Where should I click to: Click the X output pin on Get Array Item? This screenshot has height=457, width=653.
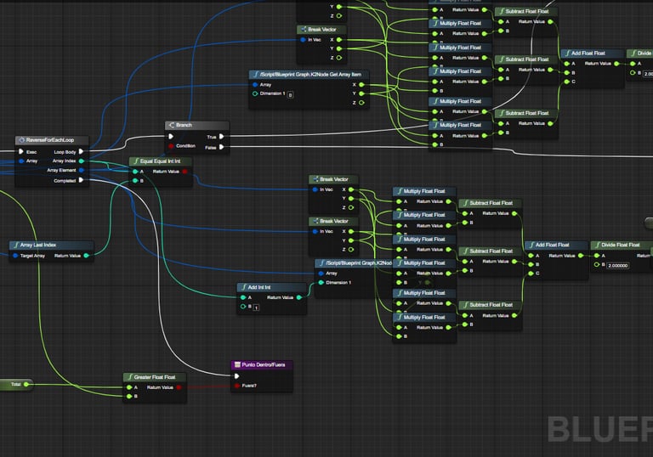click(361, 84)
